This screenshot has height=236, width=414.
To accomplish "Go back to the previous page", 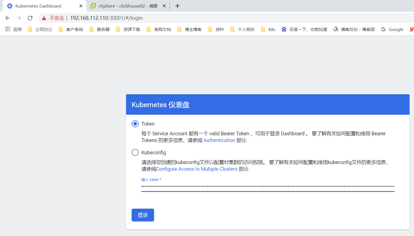I will (x=8, y=18).
